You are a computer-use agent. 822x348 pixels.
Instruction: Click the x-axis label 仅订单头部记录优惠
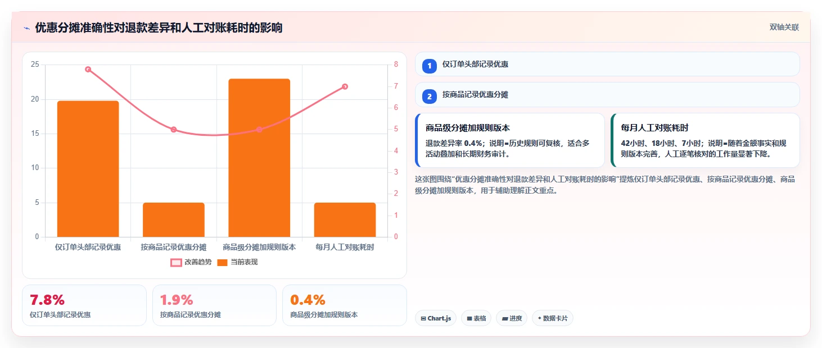[88, 247]
